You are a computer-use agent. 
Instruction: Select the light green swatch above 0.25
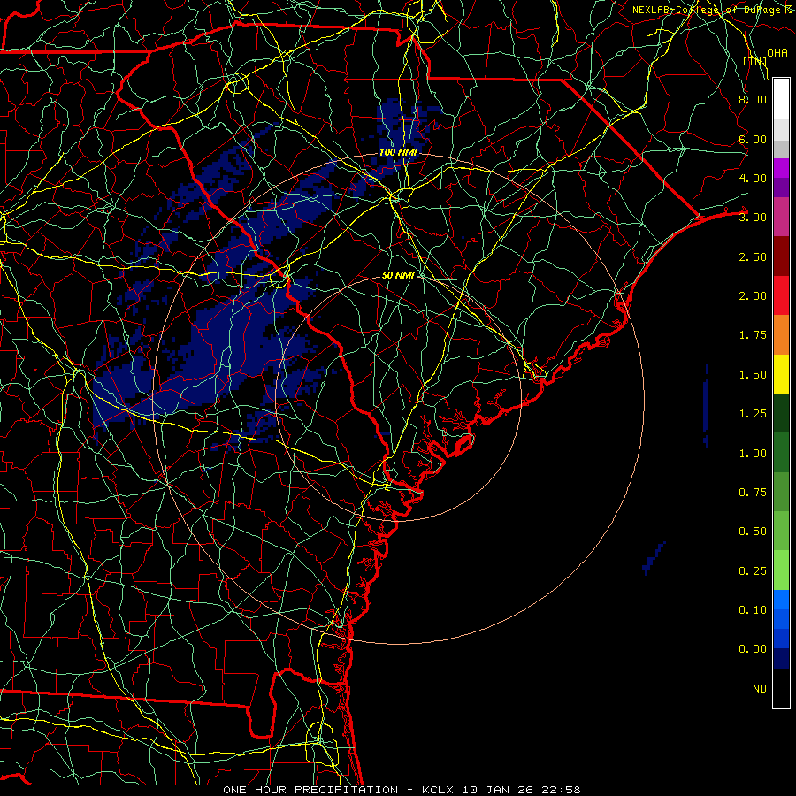(x=781, y=570)
